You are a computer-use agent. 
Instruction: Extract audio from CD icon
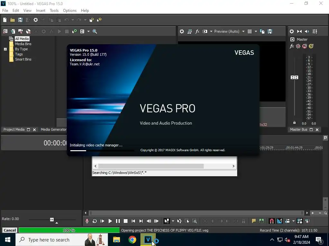click(28, 31)
